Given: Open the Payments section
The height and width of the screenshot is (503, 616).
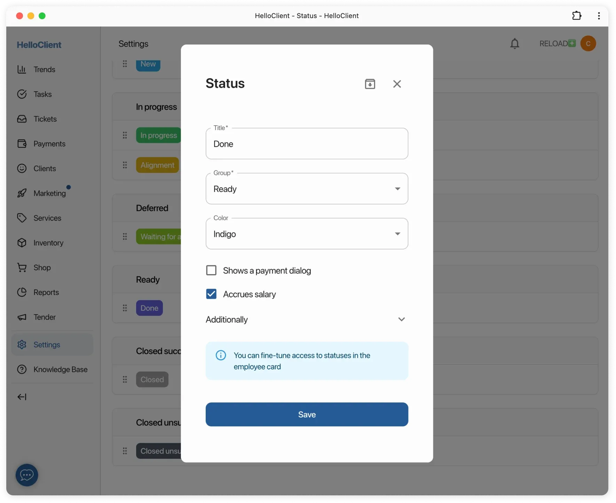Looking at the screenshot, I should pyautogui.click(x=49, y=144).
